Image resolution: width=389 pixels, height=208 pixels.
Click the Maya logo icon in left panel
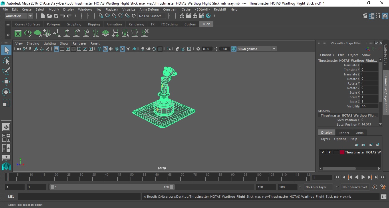tap(6, 166)
